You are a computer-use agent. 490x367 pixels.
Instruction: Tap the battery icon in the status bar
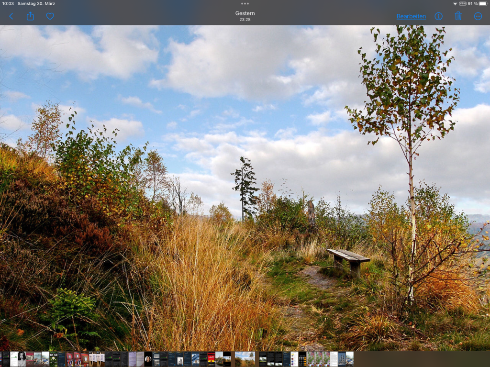point(483,3)
